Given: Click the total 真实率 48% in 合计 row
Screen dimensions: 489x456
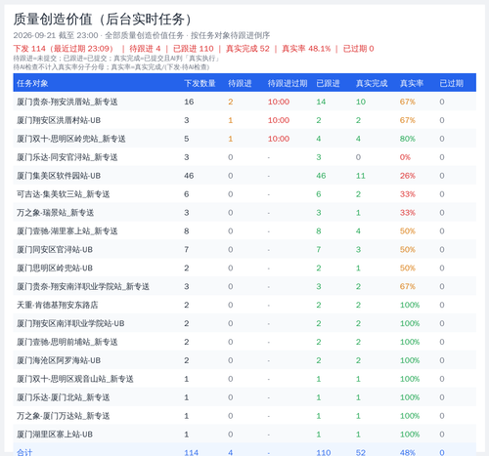Looking at the screenshot, I should pyautogui.click(x=408, y=453).
